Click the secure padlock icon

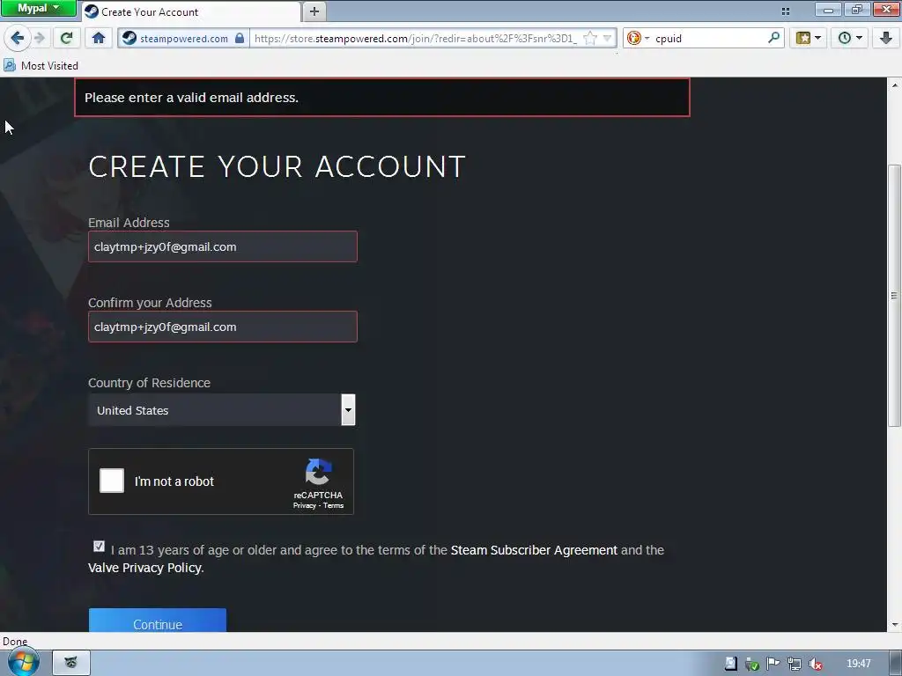240,39
